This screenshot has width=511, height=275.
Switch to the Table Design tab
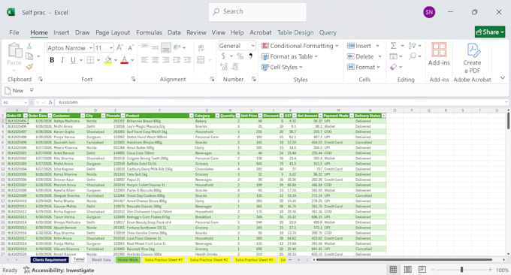(x=295, y=32)
